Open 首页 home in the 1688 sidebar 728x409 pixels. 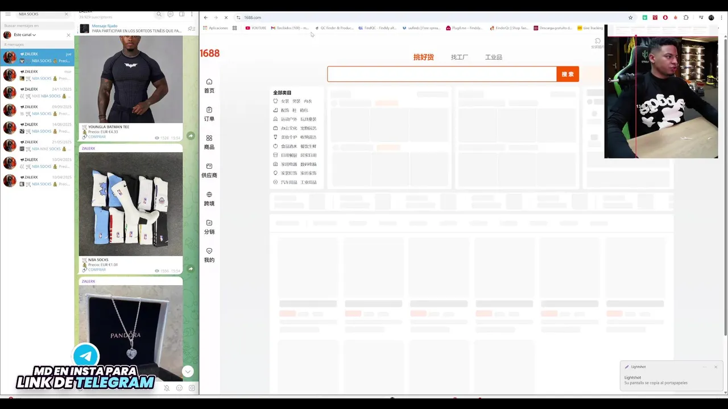coord(209,86)
